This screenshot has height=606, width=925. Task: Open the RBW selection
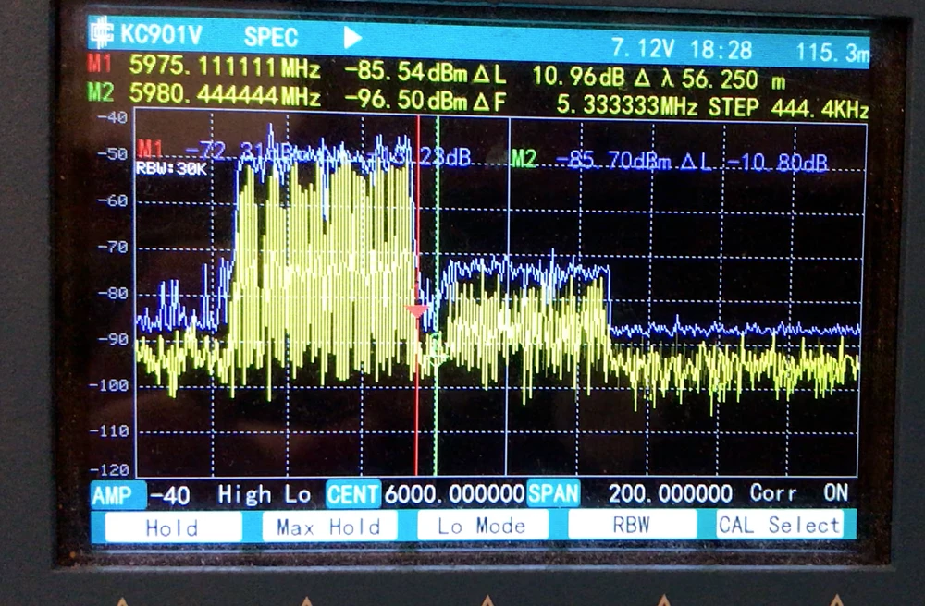[633, 526]
